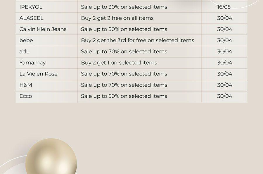
Task: Click bebe's 'Buy 2 get the 3rd' offer
Action: [138, 40]
